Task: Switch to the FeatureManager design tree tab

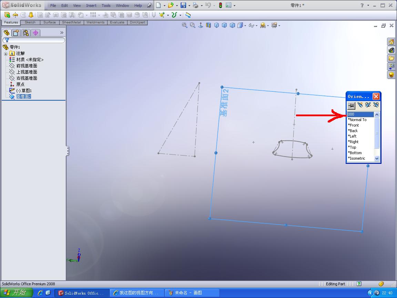Action: click(x=7, y=33)
